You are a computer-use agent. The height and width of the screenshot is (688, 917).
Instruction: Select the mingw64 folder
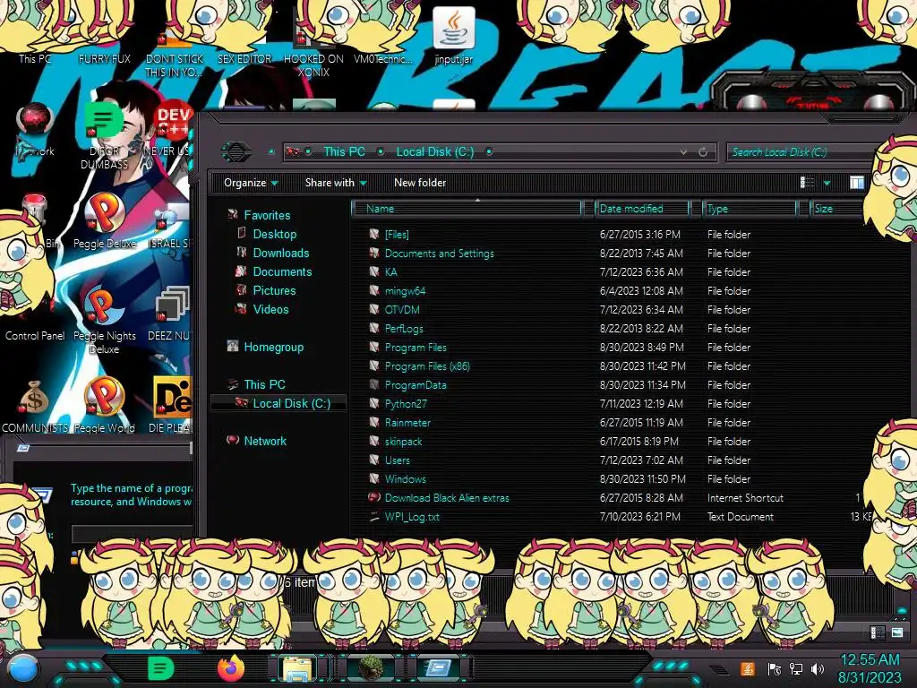[x=405, y=291]
